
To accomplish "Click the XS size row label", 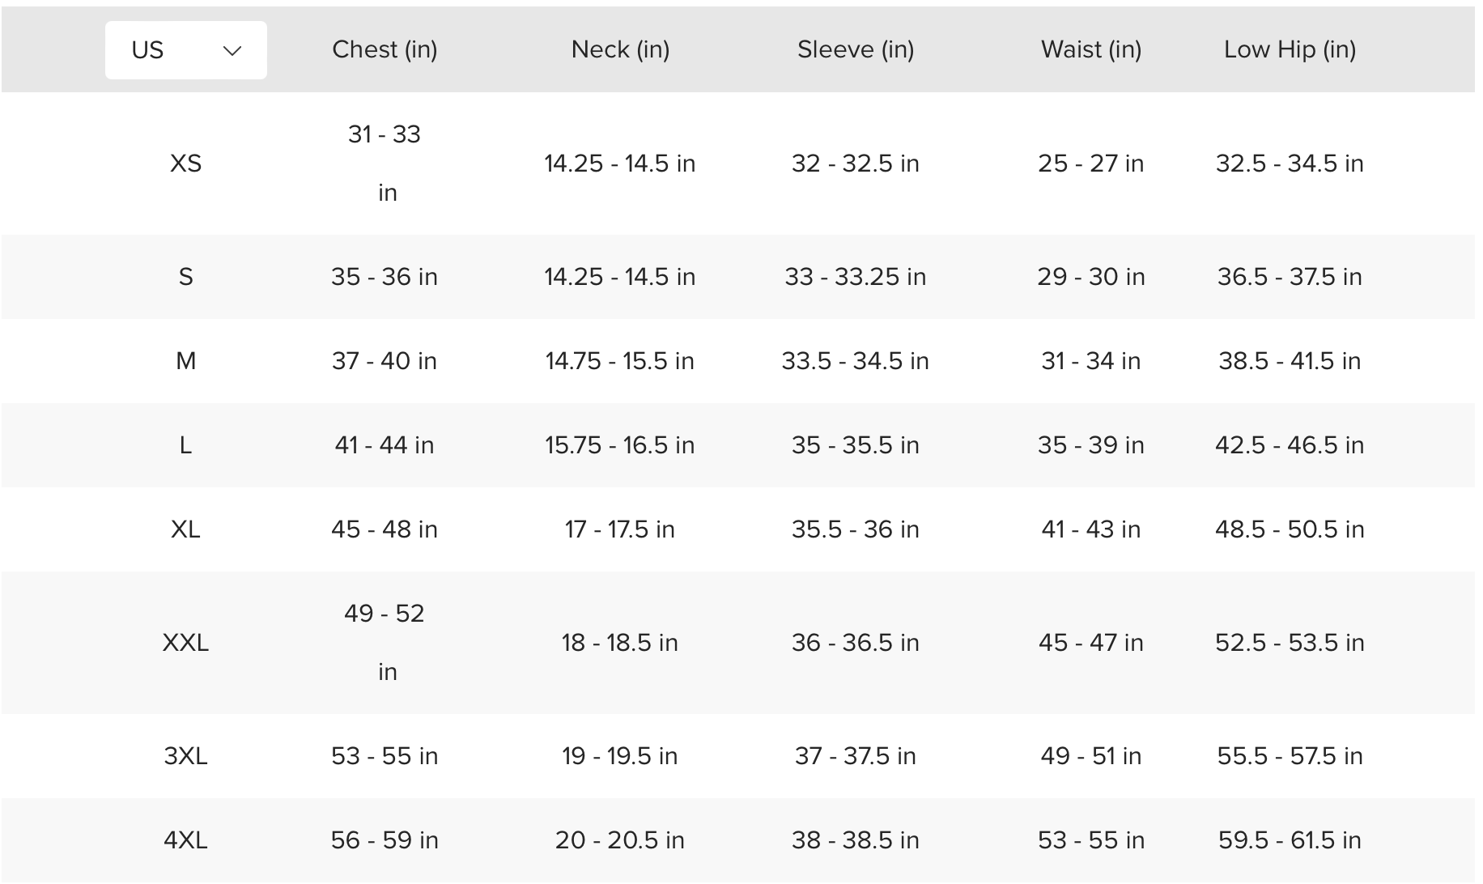I will (185, 164).
